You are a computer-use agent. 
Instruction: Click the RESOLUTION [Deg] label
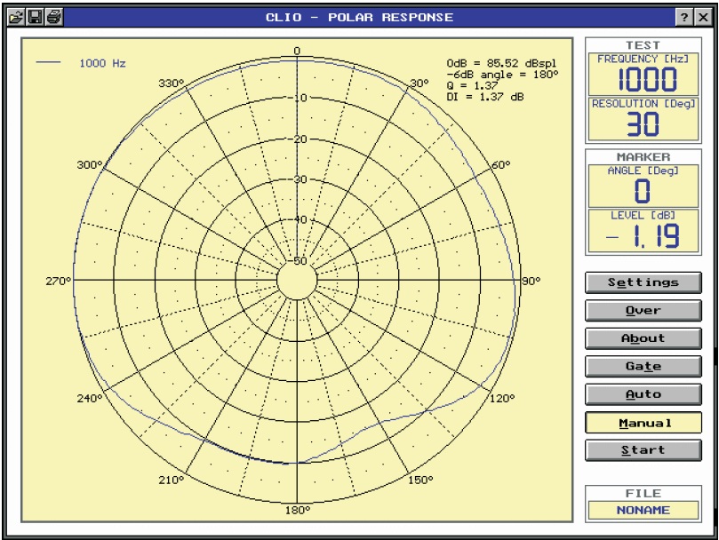point(643,104)
